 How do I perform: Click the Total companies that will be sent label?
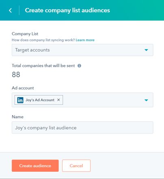(x=43, y=65)
